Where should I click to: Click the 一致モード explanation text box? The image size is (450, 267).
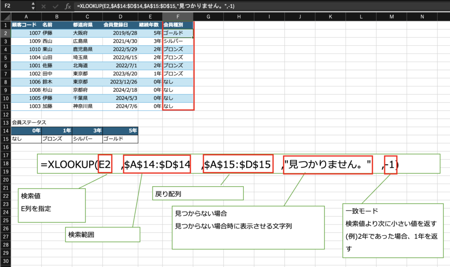tap(392, 231)
